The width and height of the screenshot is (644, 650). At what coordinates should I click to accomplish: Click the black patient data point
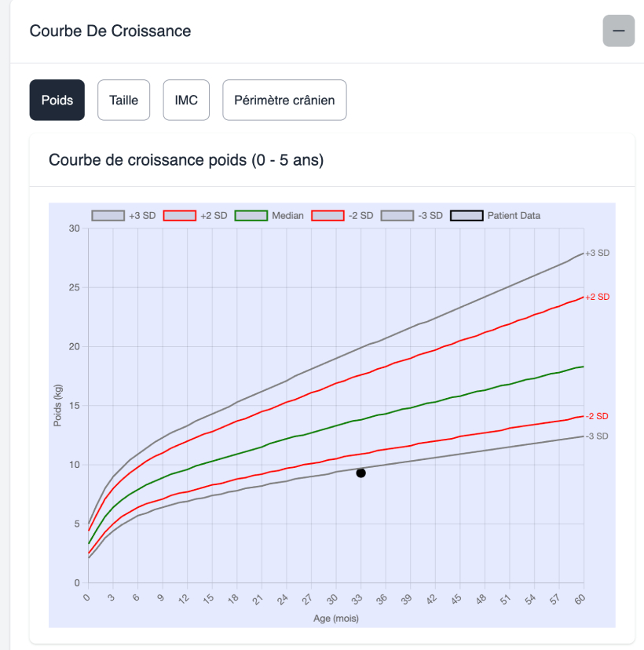click(360, 473)
